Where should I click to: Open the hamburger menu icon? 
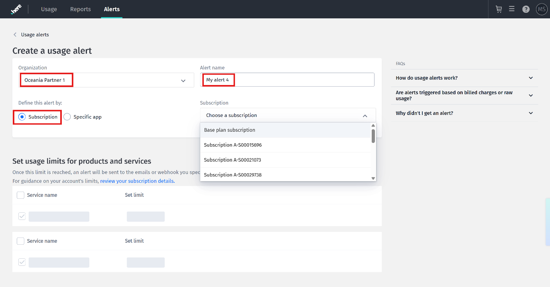point(512,9)
